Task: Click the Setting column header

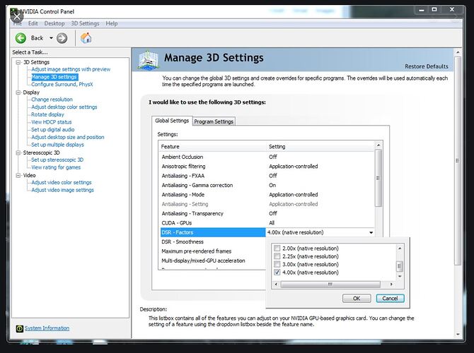Action: click(320, 147)
